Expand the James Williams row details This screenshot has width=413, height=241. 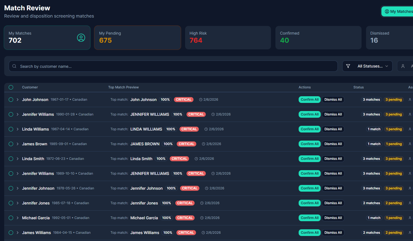coord(18,233)
